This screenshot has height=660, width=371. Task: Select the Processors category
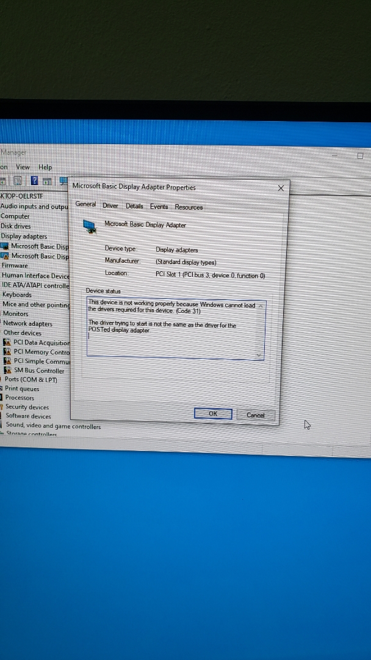(x=20, y=398)
